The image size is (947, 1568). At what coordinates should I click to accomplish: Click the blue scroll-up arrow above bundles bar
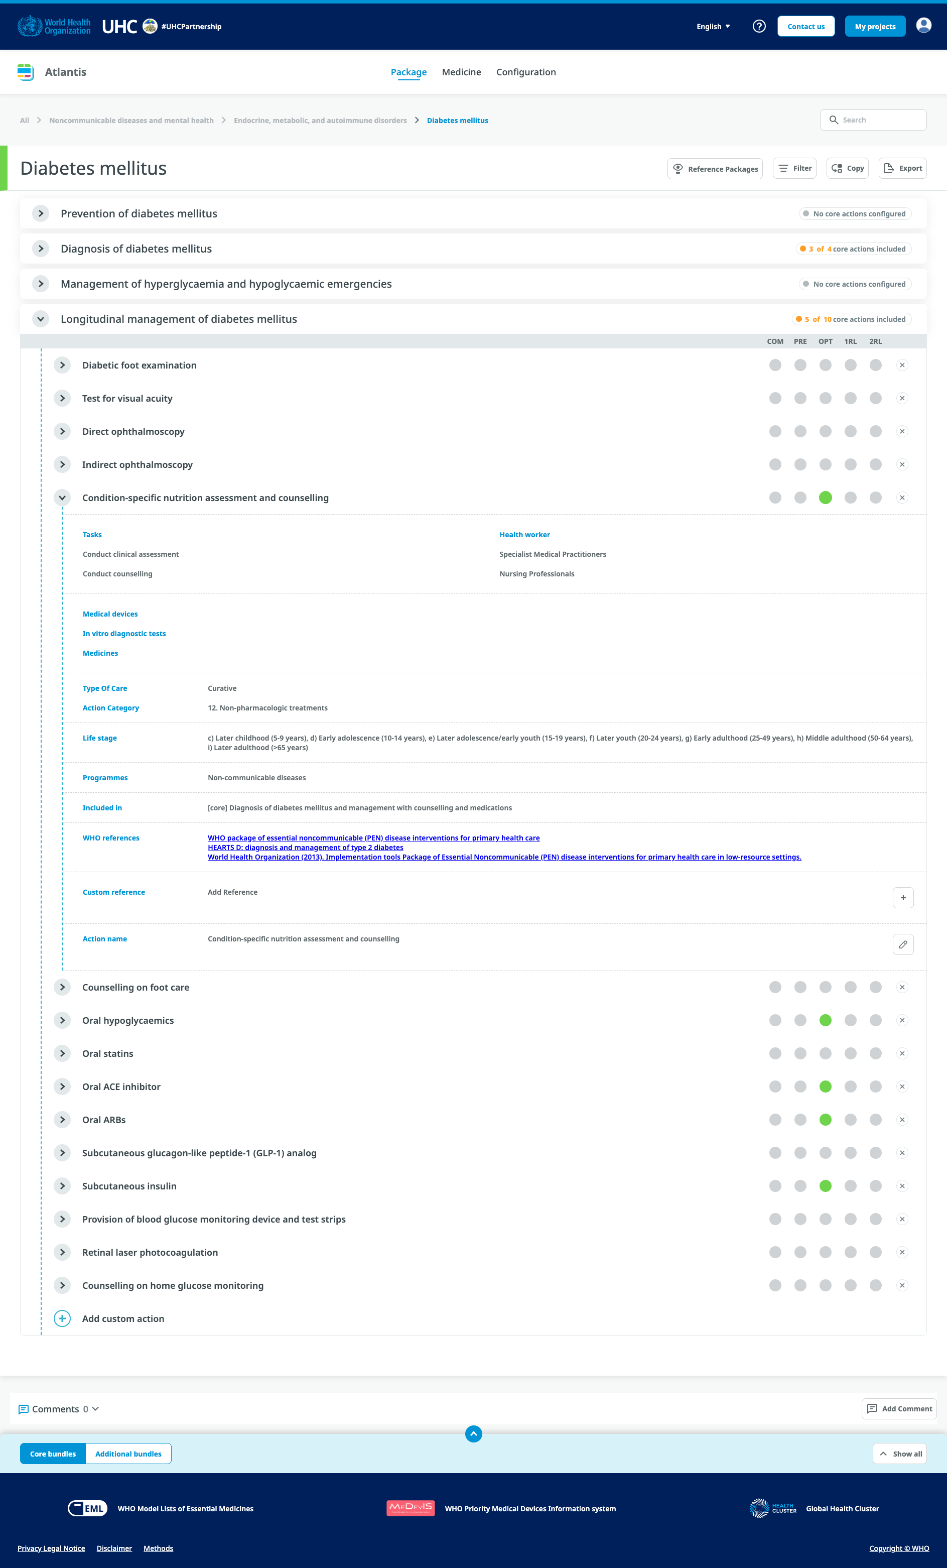473,1434
